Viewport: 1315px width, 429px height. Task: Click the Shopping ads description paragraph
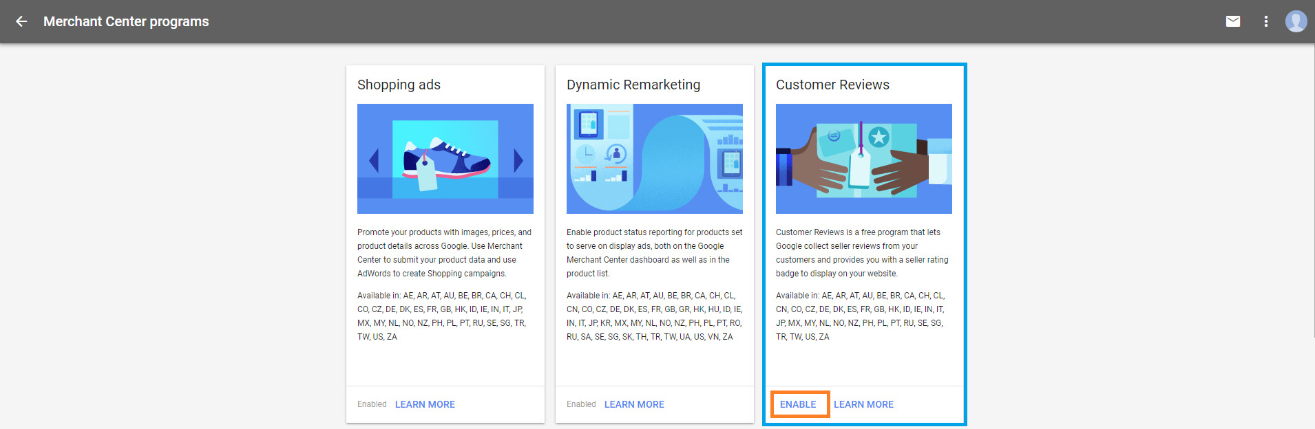click(445, 253)
